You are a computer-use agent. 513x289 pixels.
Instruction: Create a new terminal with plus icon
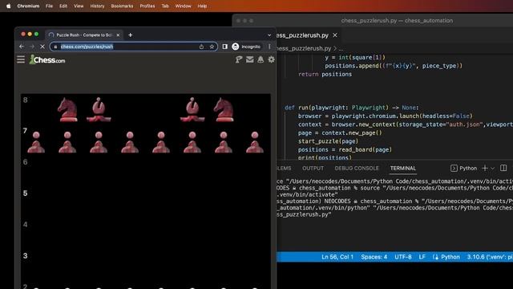point(485,168)
